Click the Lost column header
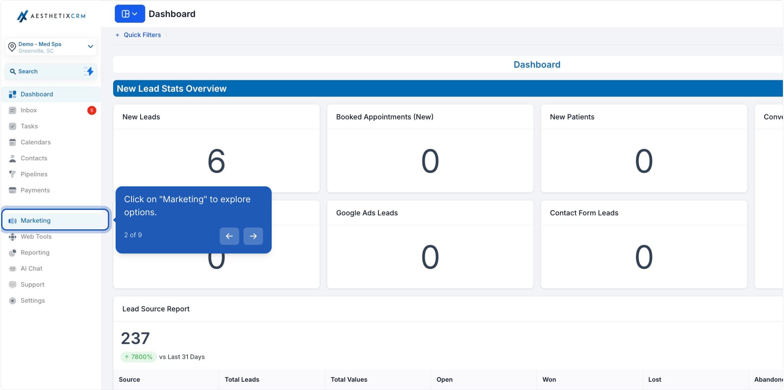The width and height of the screenshot is (784, 390). (x=654, y=380)
